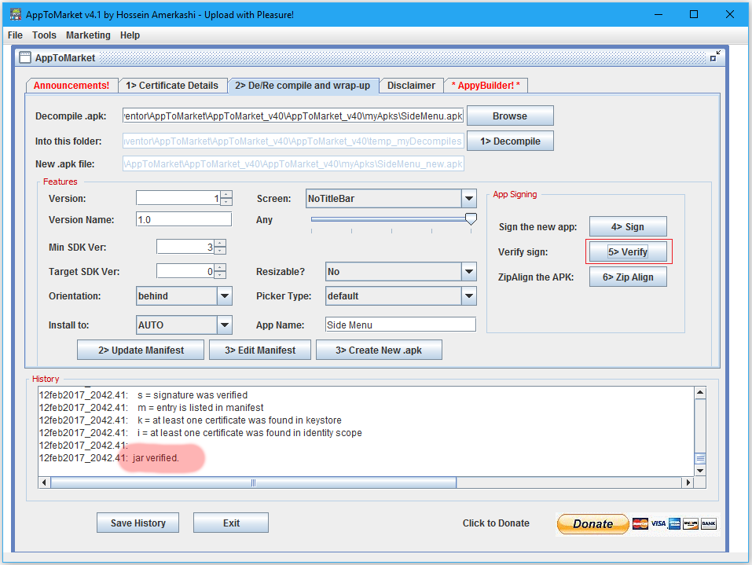Click the 3> Create New .apk button

tap(379, 350)
